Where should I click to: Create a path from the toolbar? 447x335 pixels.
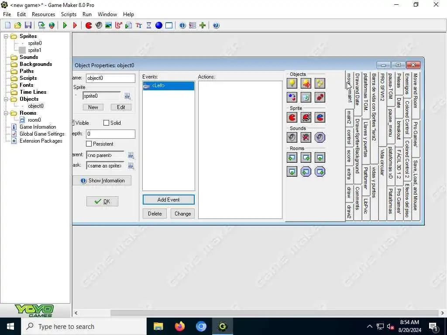[118, 25]
